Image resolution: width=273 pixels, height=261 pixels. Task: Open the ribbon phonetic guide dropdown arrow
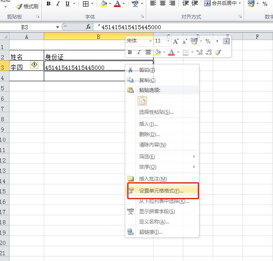(142, 3)
